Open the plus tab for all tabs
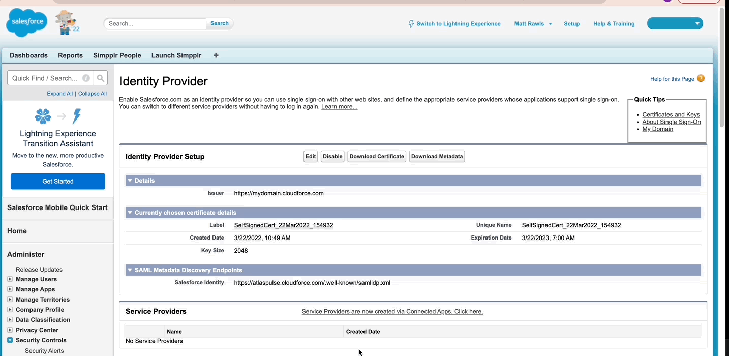 216,55
